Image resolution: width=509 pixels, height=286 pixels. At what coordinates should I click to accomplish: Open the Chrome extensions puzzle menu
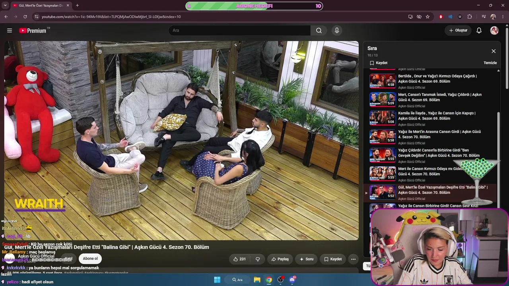tap(470, 17)
